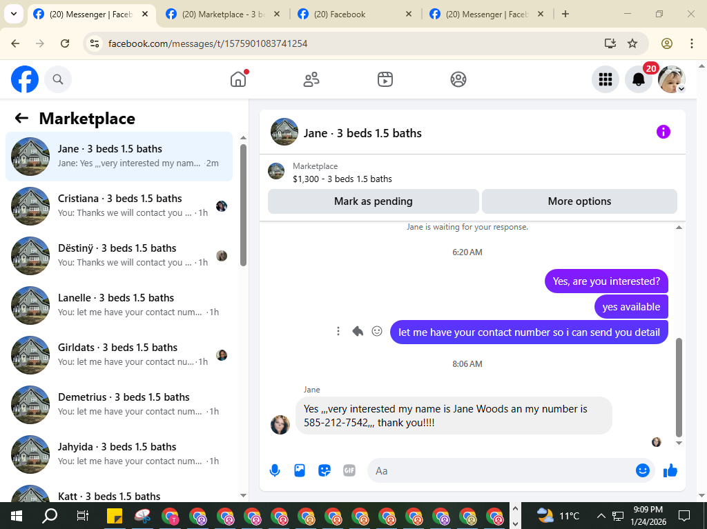Click the Facebook logo
This screenshot has width=707, height=529.
tap(25, 79)
